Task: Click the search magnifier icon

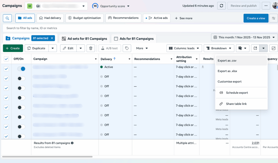Action: tap(7, 18)
